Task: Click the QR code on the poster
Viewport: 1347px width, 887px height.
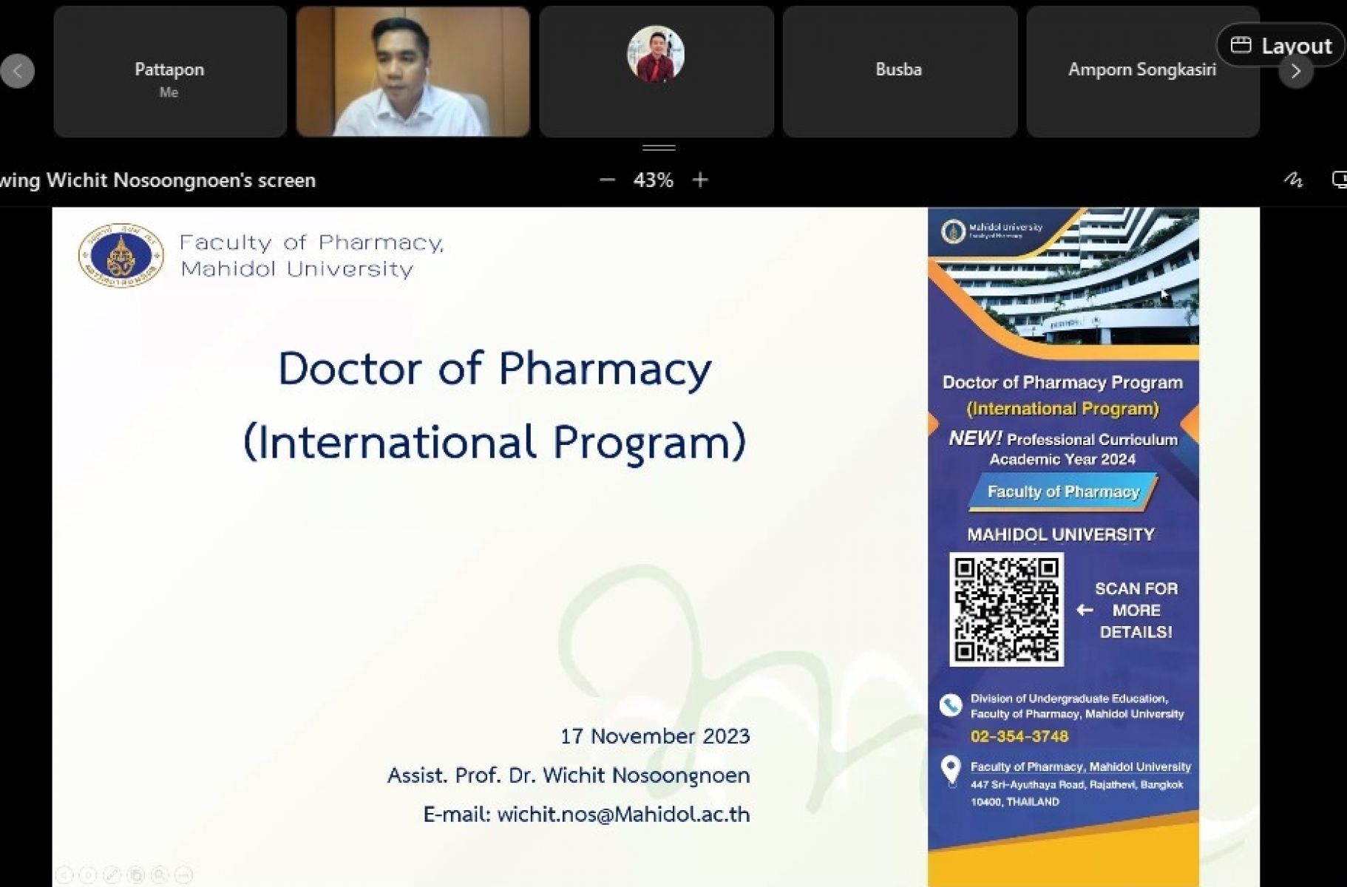Action: point(1006,610)
